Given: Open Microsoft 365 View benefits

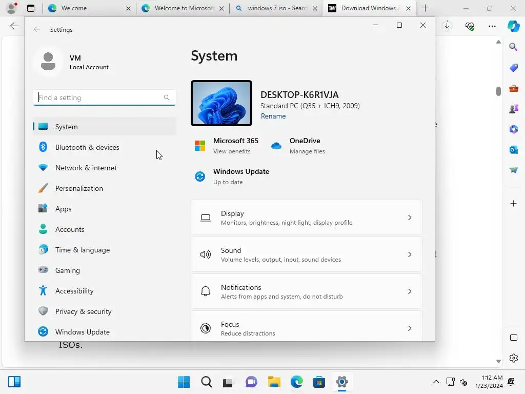Looking at the screenshot, I should [227, 146].
